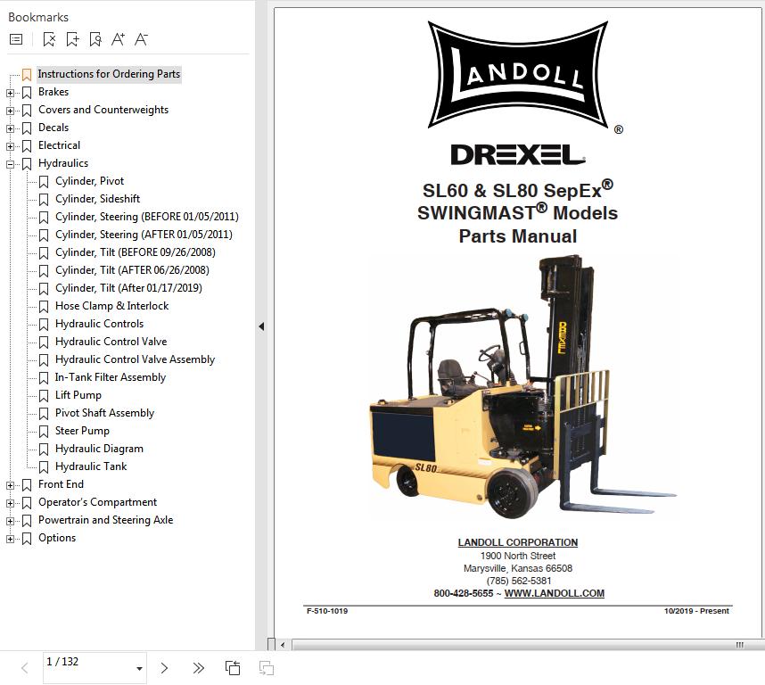Open the bookmarks options menu icon
Screen dimensions: 765x685
[x=16, y=39]
